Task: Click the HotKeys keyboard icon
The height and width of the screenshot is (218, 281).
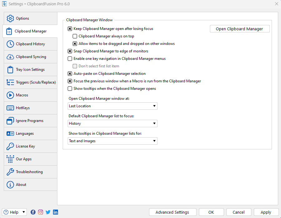Action: click(10, 108)
